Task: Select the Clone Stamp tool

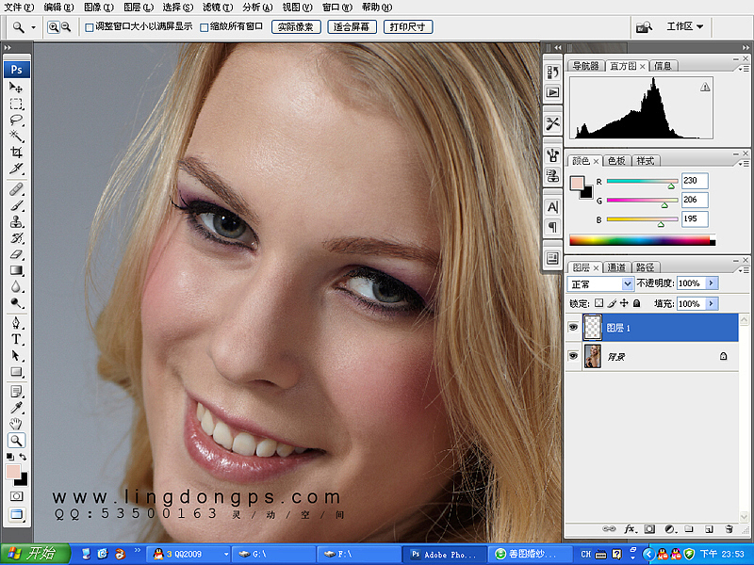Action: tap(16, 222)
